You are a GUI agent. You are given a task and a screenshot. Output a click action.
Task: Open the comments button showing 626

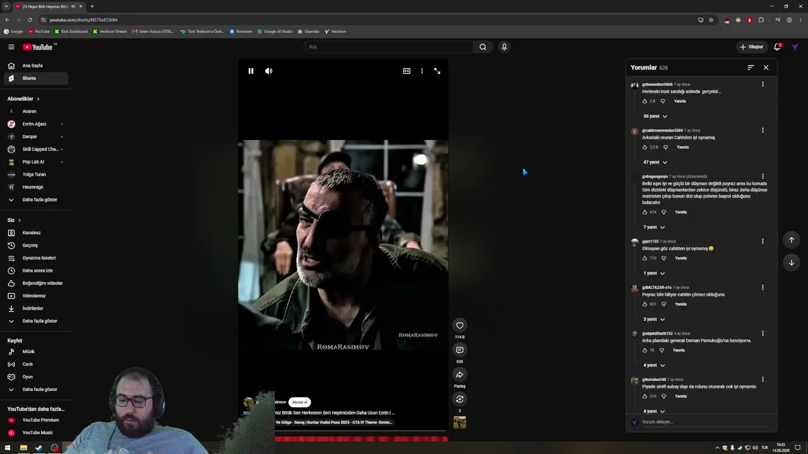pos(460,350)
